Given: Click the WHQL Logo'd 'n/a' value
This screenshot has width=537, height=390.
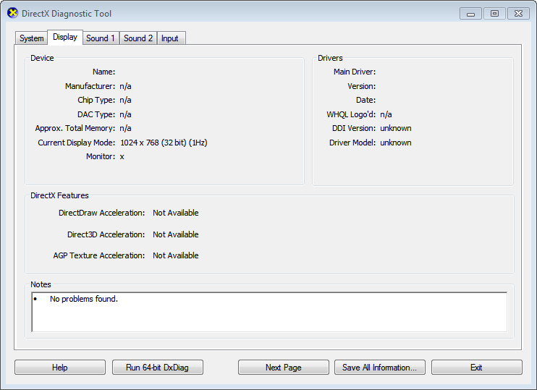Looking at the screenshot, I should [386, 114].
